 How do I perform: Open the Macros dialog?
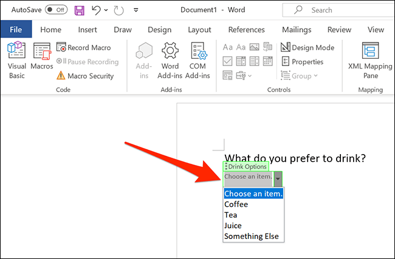[x=42, y=61]
